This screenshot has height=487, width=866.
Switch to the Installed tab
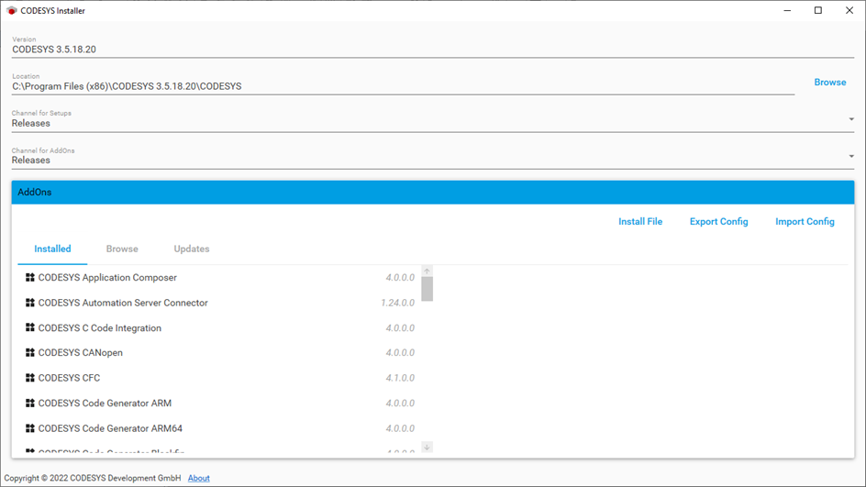click(x=52, y=249)
